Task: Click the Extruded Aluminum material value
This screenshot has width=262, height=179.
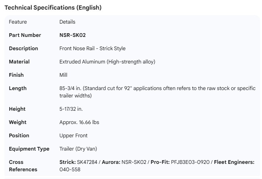Action: tap(107, 62)
